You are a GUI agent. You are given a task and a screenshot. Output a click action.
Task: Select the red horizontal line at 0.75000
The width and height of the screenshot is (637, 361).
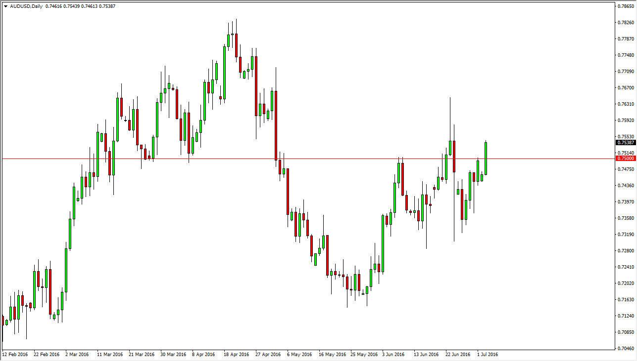[297, 158]
